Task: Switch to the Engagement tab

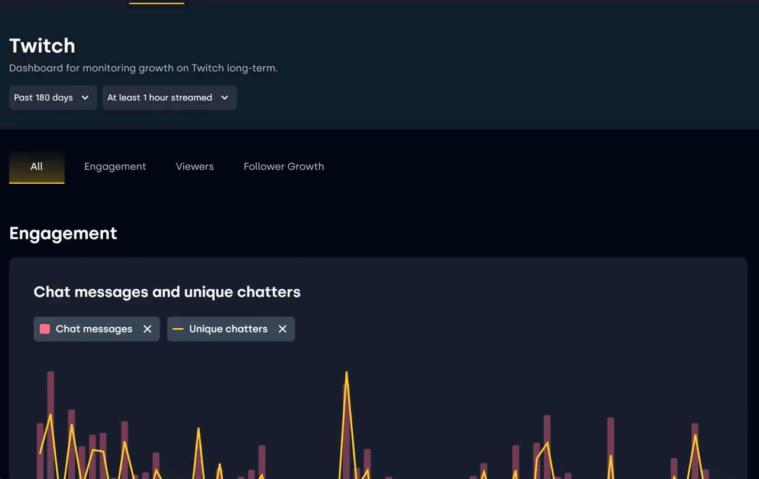Action: point(115,167)
